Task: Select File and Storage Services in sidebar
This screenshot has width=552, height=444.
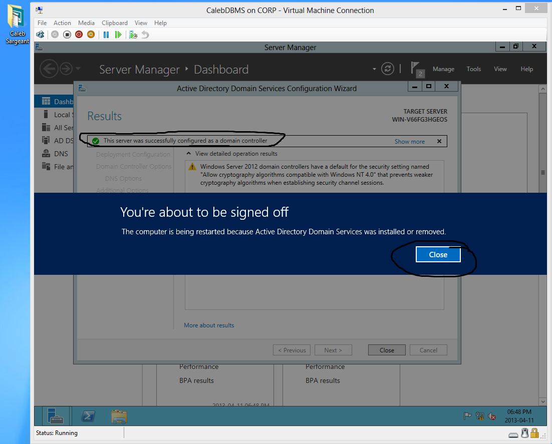Action: (54, 167)
